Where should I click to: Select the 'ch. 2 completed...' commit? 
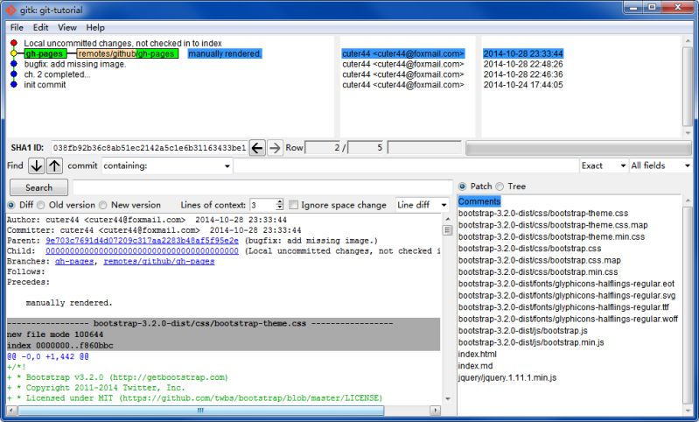click(57, 74)
